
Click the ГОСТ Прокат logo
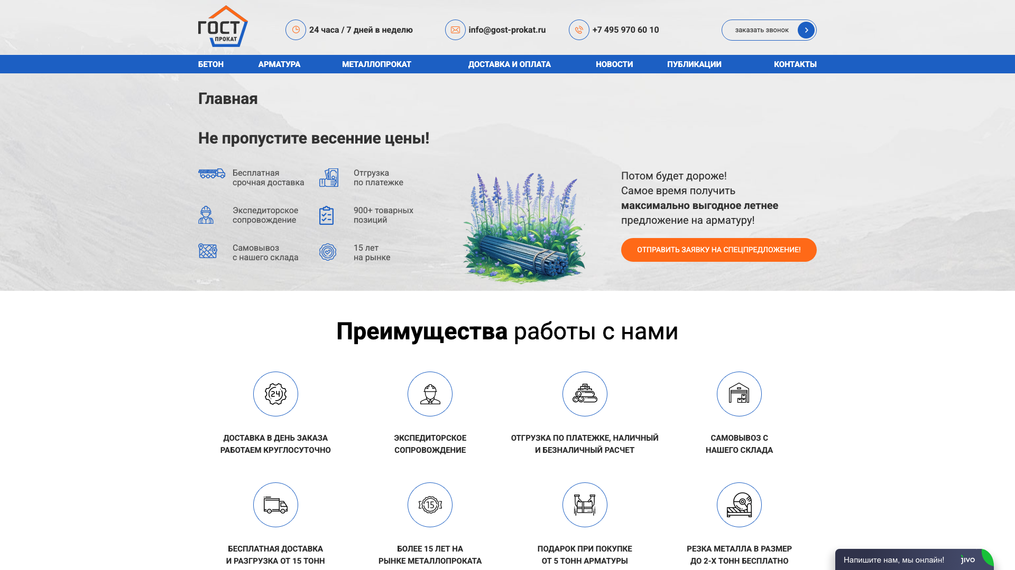click(x=223, y=26)
